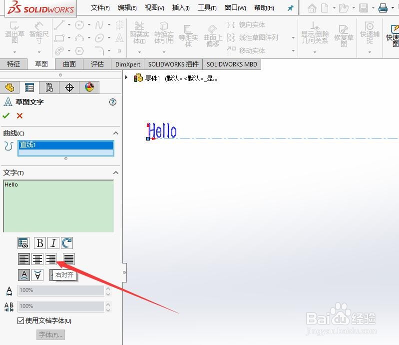This screenshot has width=399, height=345.
Task: Cancel Sketch Text with red X
Action: (19, 115)
